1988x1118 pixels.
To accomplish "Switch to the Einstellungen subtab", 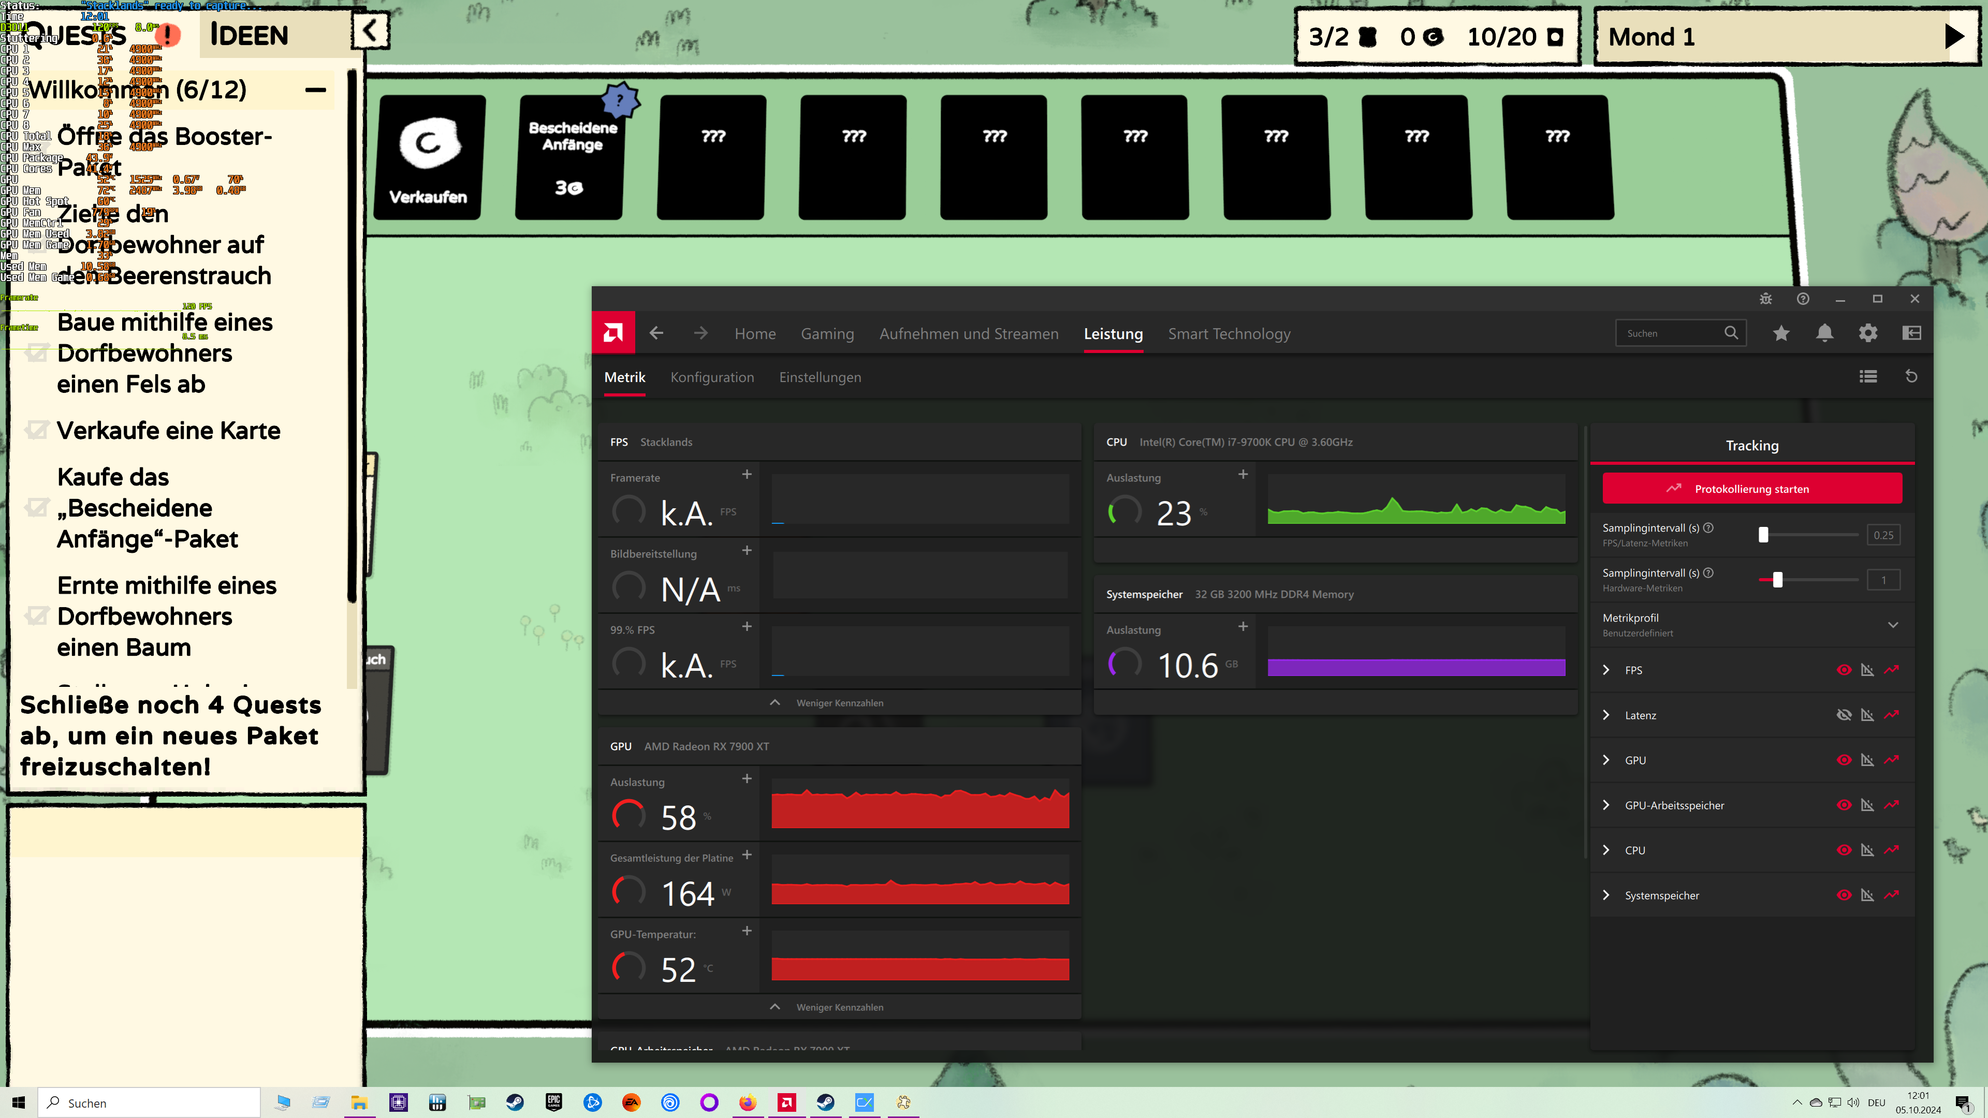I will [820, 377].
